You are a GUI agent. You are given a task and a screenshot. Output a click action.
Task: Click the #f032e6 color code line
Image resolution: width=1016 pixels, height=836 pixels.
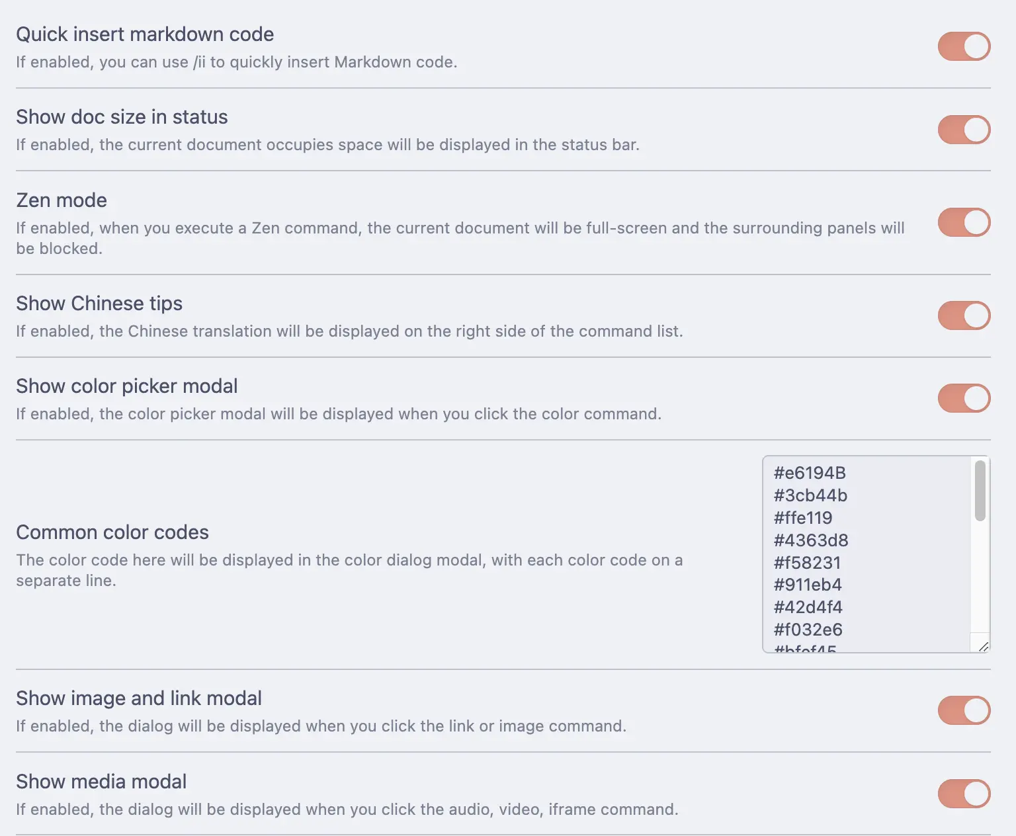pos(808,630)
